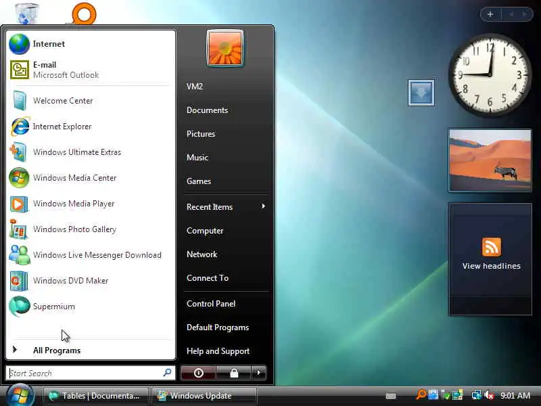This screenshot has width=541, height=406.
Task: Click the Start orb button
Action: pyautogui.click(x=20, y=395)
